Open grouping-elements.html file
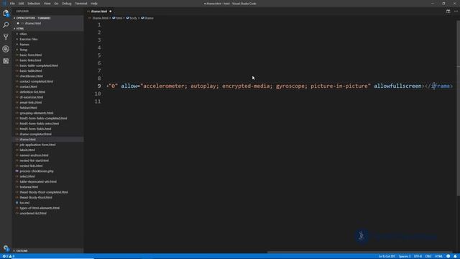Screen dimensions: 460x259 [x=37, y=113]
